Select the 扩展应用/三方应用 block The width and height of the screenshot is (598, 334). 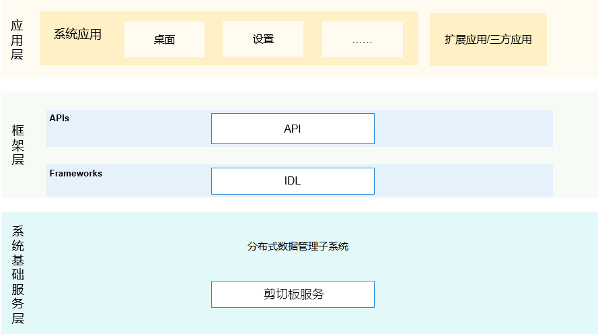click(x=488, y=39)
